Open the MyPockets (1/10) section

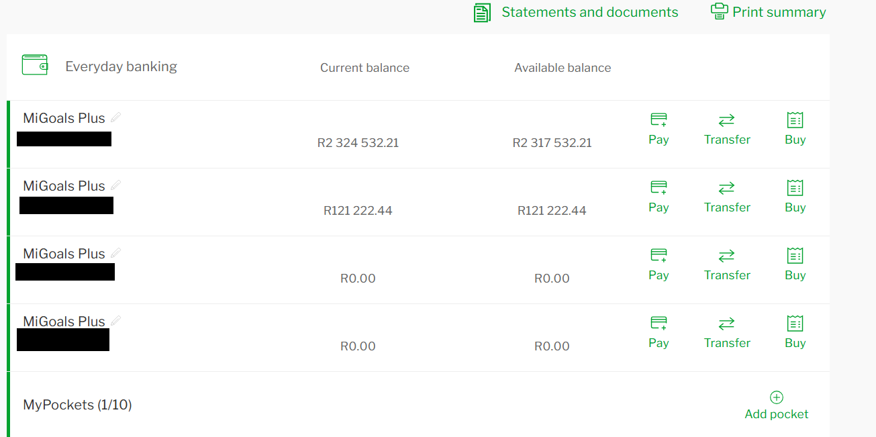(x=77, y=405)
